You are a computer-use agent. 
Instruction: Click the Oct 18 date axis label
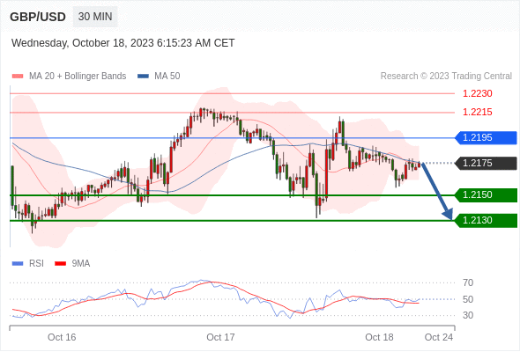pyautogui.click(x=379, y=337)
